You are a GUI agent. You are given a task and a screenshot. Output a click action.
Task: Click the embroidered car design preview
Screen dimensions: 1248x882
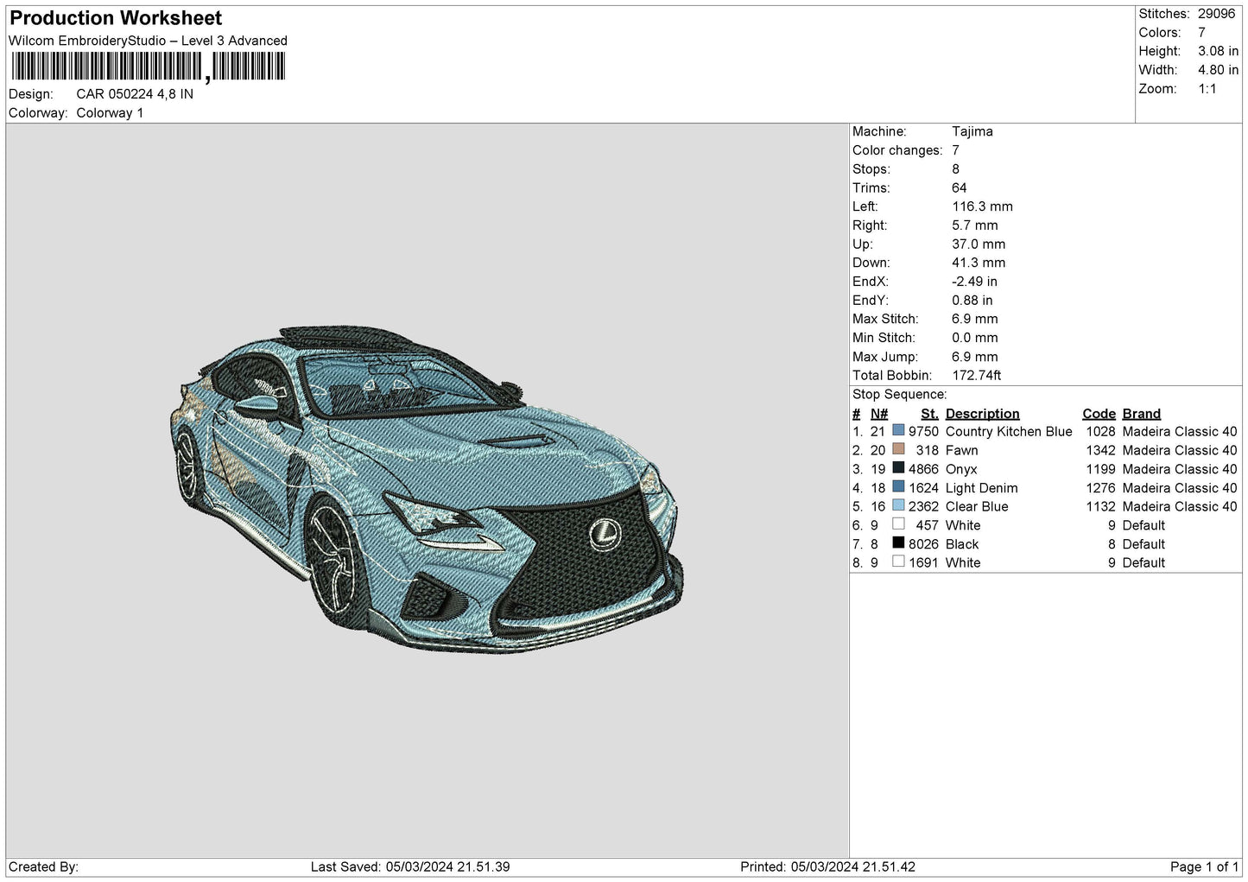427,489
